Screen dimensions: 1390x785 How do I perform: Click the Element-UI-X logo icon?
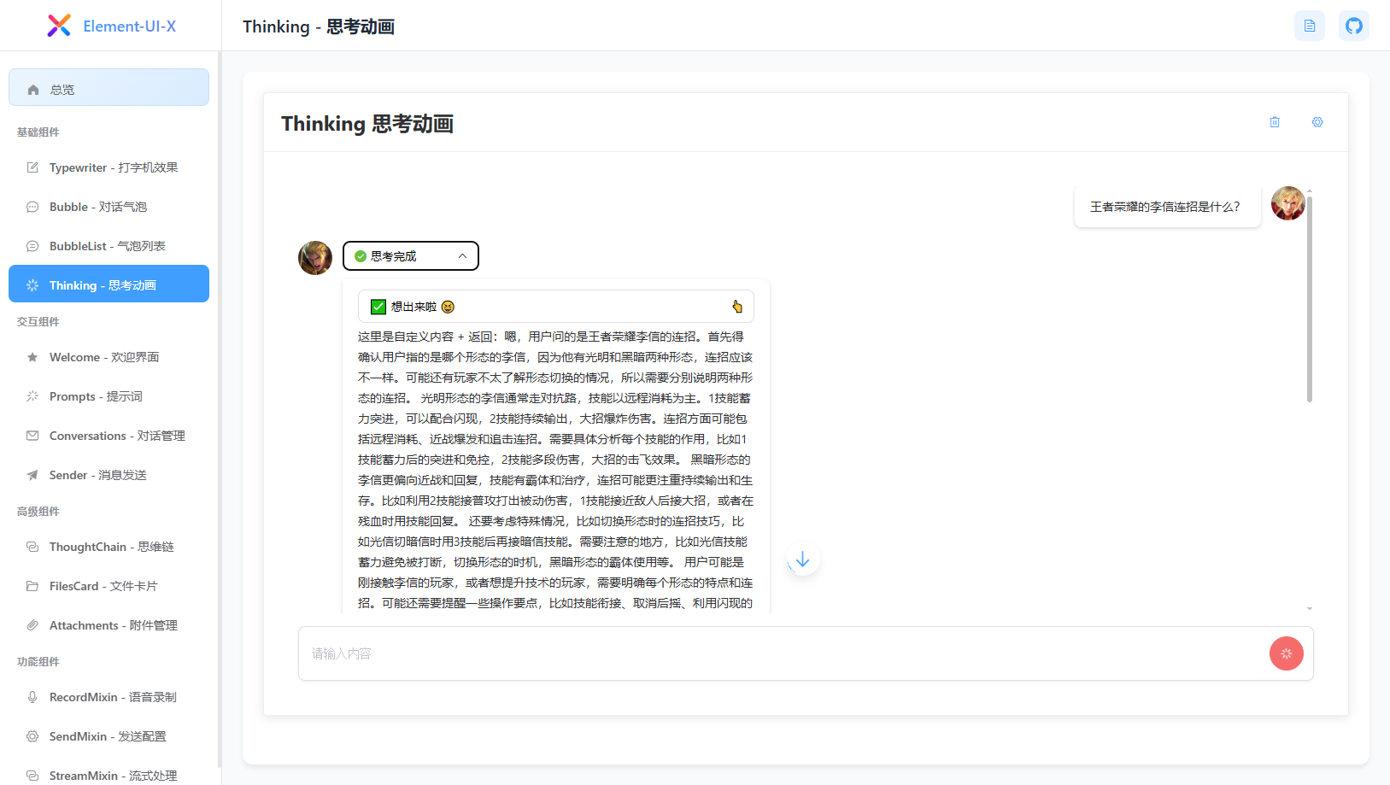tap(58, 25)
